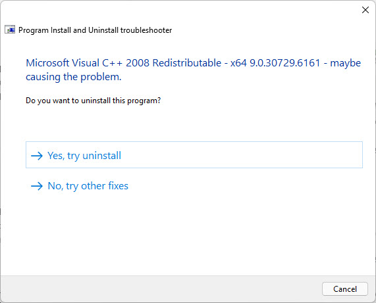The width and height of the screenshot is (376, 303).
Task: Cancel the troubleshooter dialog
Action: click(345, 289)
